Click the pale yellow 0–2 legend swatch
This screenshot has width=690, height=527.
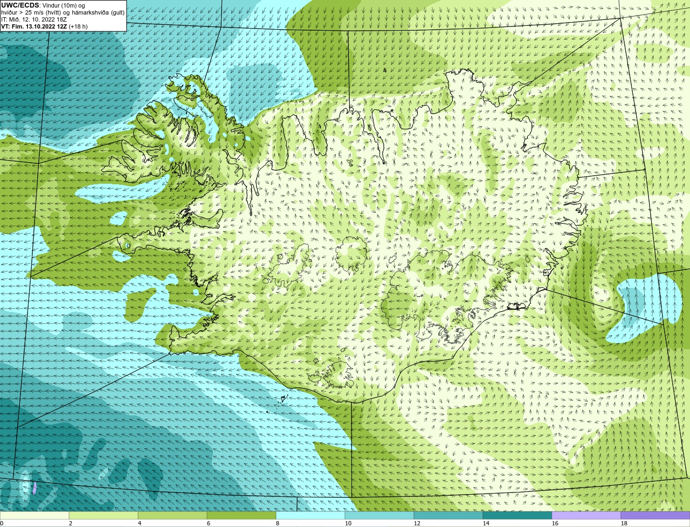tap(34, 516)
